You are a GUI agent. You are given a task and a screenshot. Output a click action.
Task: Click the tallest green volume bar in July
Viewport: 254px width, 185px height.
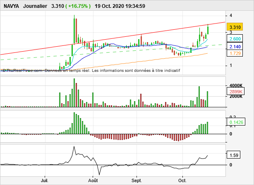[x=74, y=93]
